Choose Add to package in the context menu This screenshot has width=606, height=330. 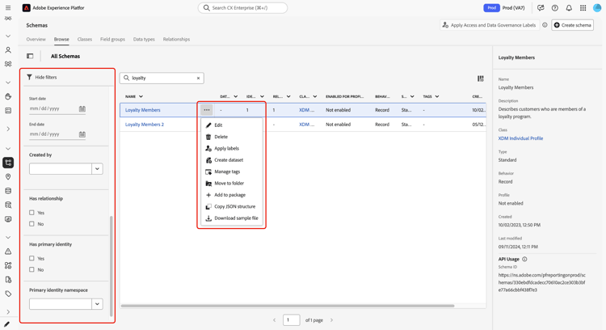click(232, 195)
